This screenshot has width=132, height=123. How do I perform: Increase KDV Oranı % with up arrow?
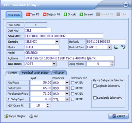tap(48, 105)
